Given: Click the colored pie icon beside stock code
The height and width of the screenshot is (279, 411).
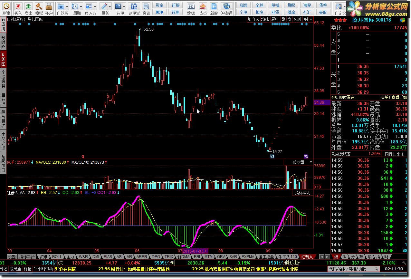Looking at the screenshot, I should (403, 20).
